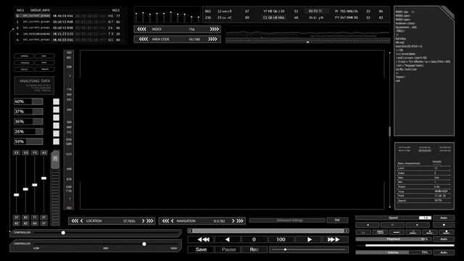464x261 pixels.
Task: Click the Speed slider bar
Action: pos(393,217)
